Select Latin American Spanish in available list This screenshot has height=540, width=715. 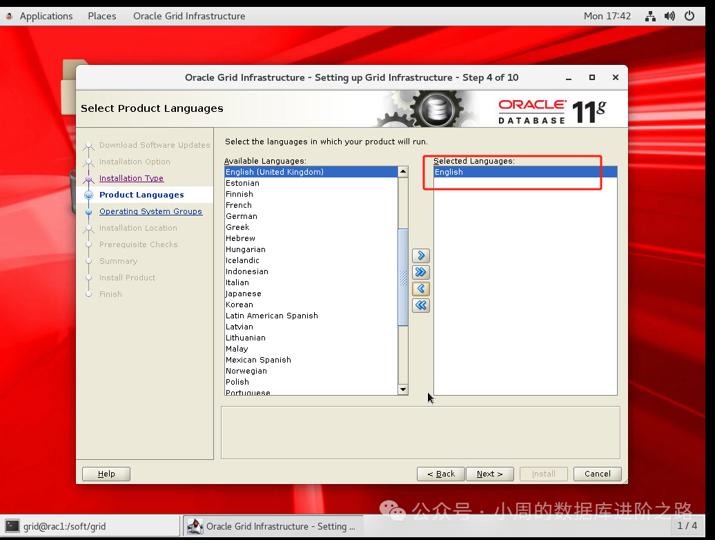311,316
